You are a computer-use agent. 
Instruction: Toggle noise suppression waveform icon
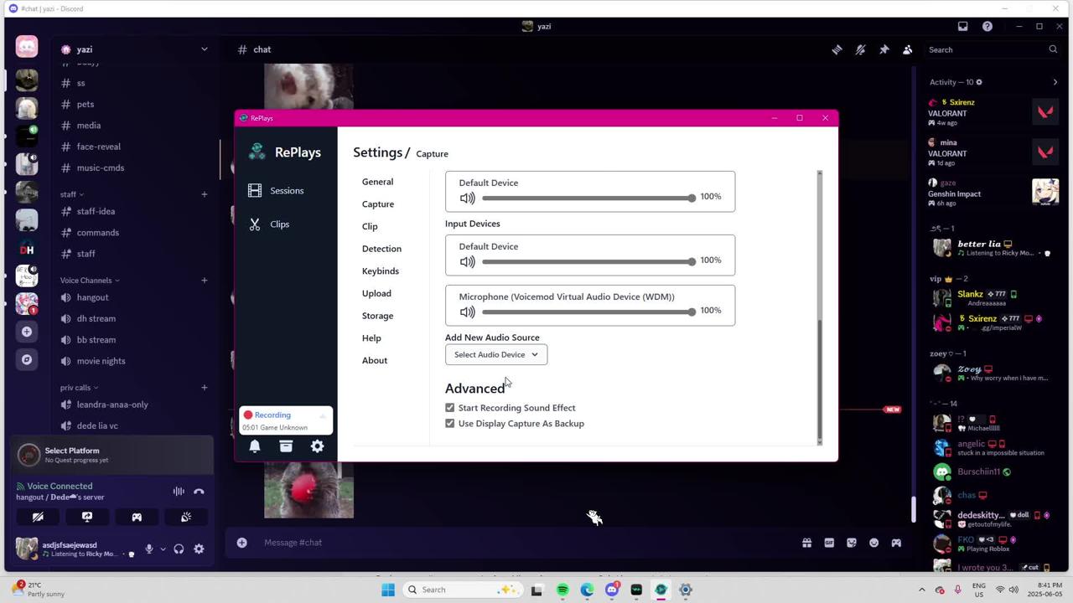click(179, 492)
